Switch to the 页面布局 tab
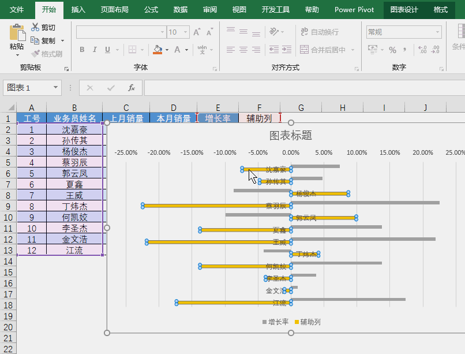This screenshot has height=354, width=465. (114, 9)
